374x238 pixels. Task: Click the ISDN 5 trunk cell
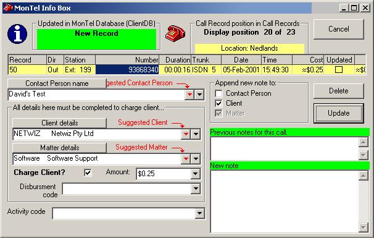(206, 70)
